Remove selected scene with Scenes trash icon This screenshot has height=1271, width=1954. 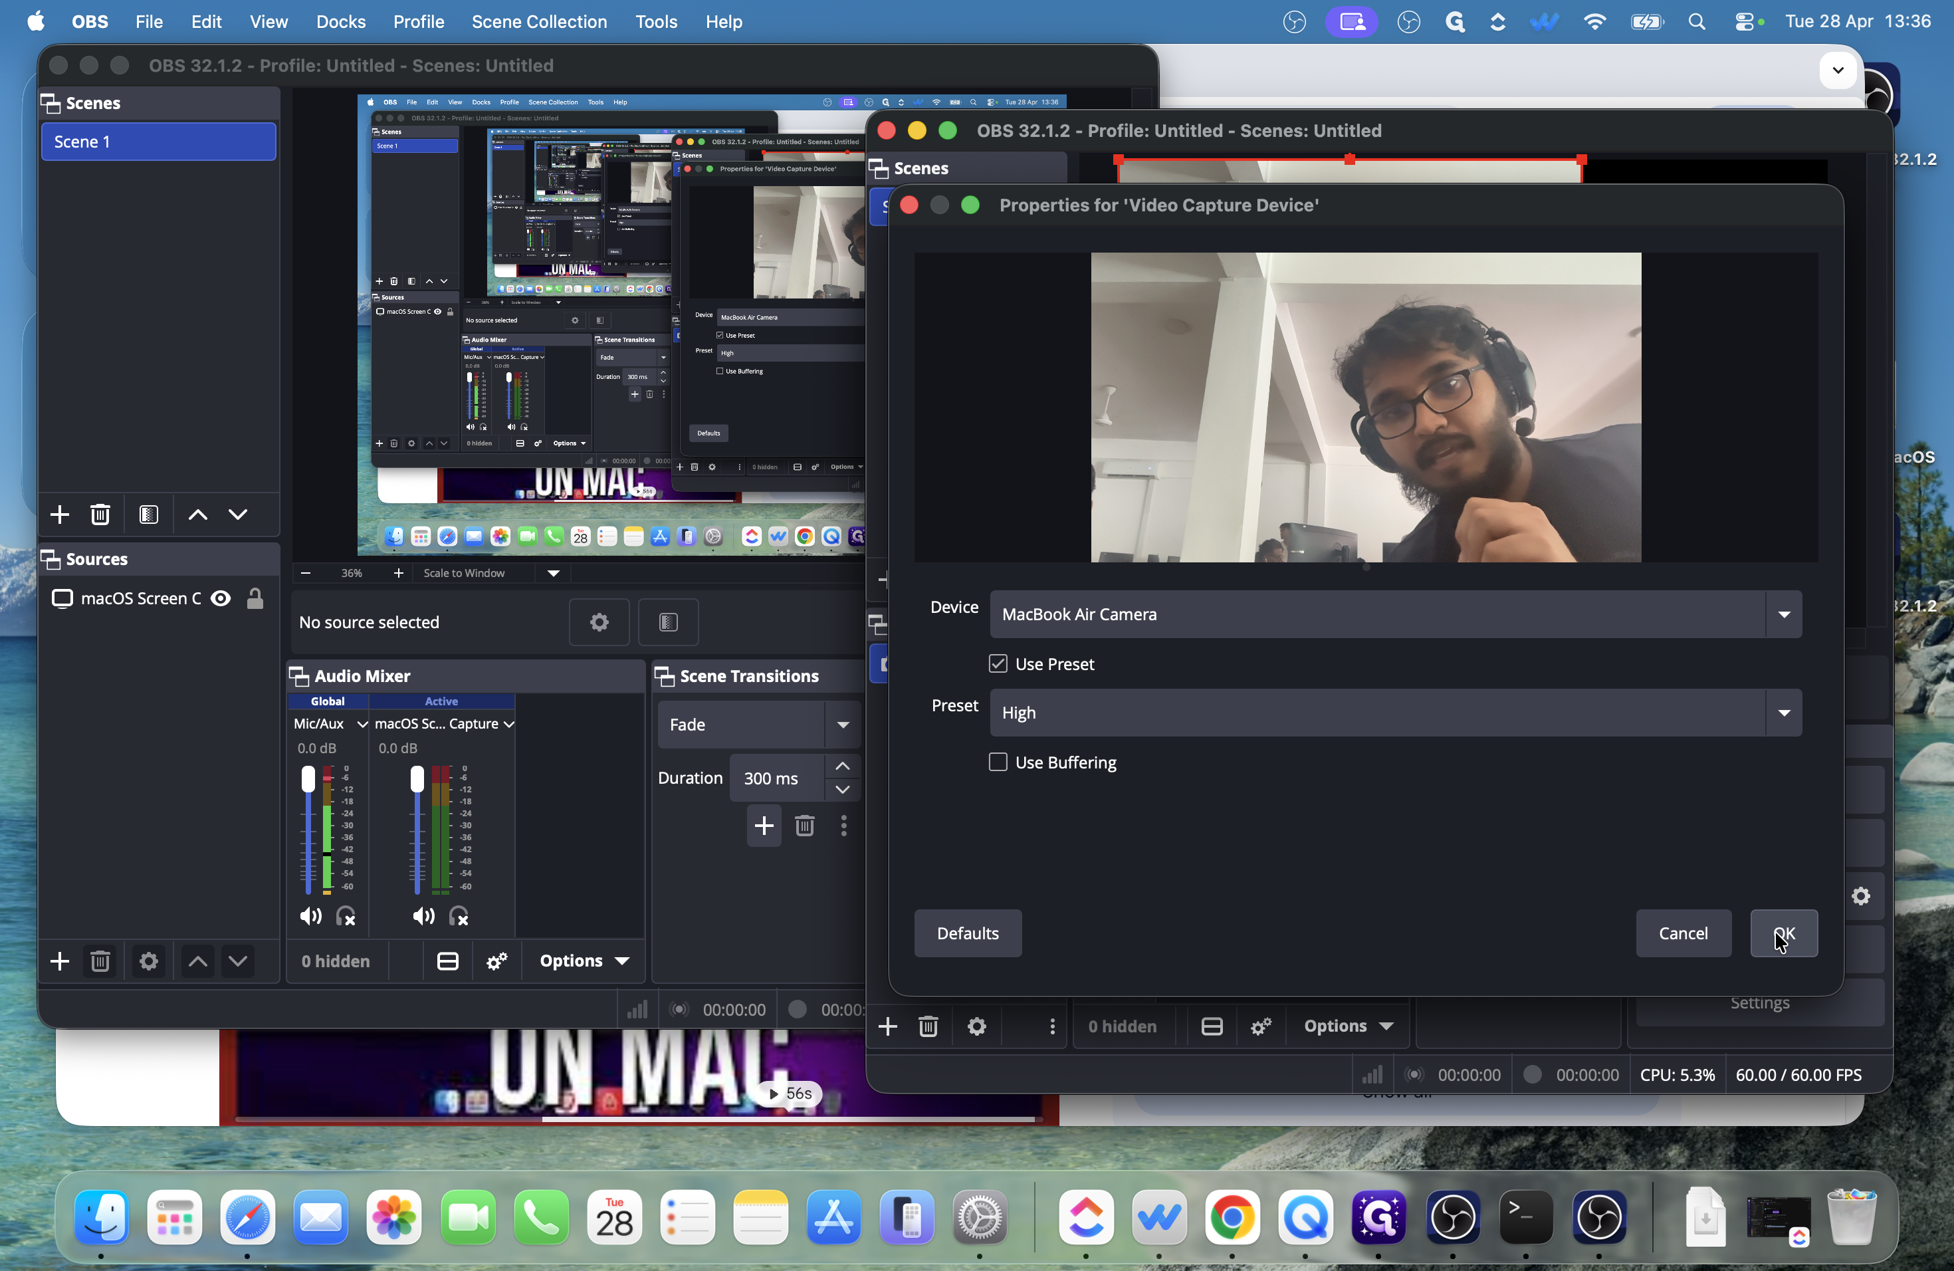[100, 515]
